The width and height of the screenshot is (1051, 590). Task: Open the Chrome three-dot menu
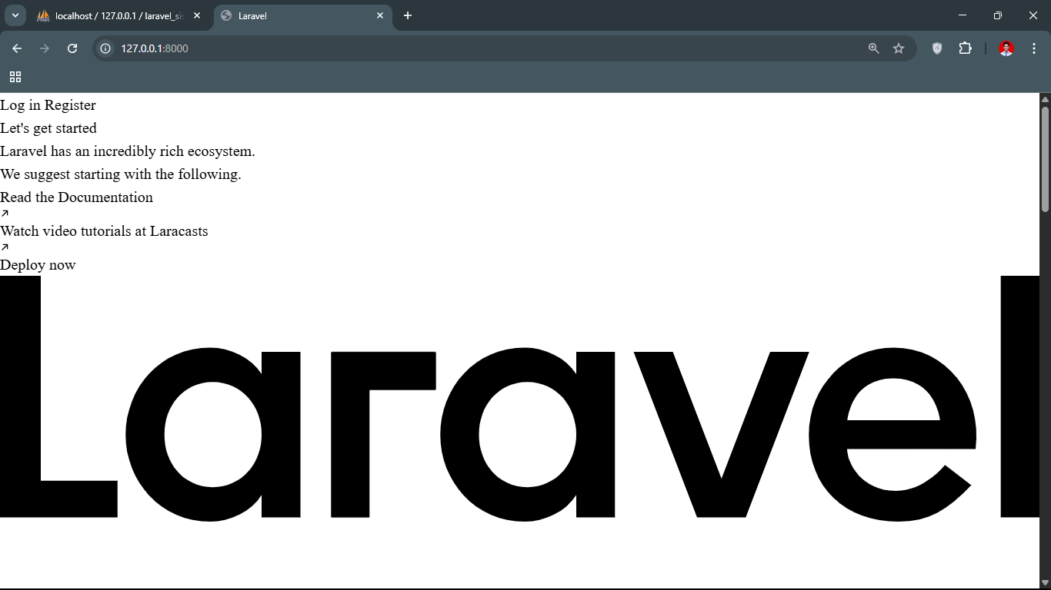1034,48
